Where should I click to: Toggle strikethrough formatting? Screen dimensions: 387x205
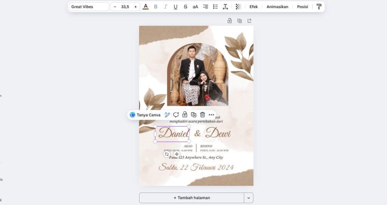click(x=185, y=7)
